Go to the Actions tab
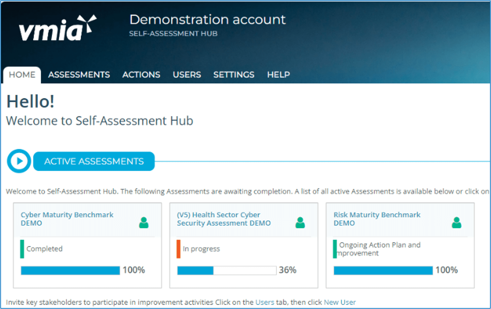The width and height of the screenshot is (491, 309). [141, 75]
